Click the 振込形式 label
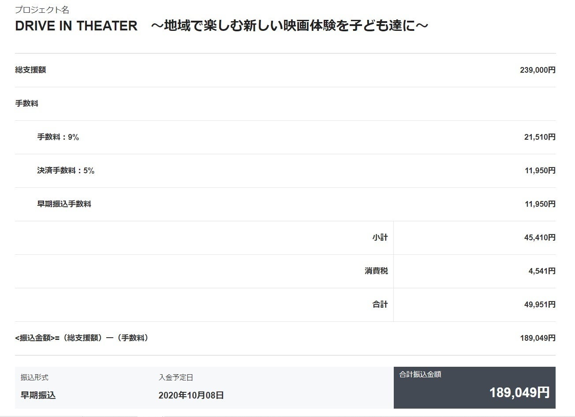 pos(34,378)
